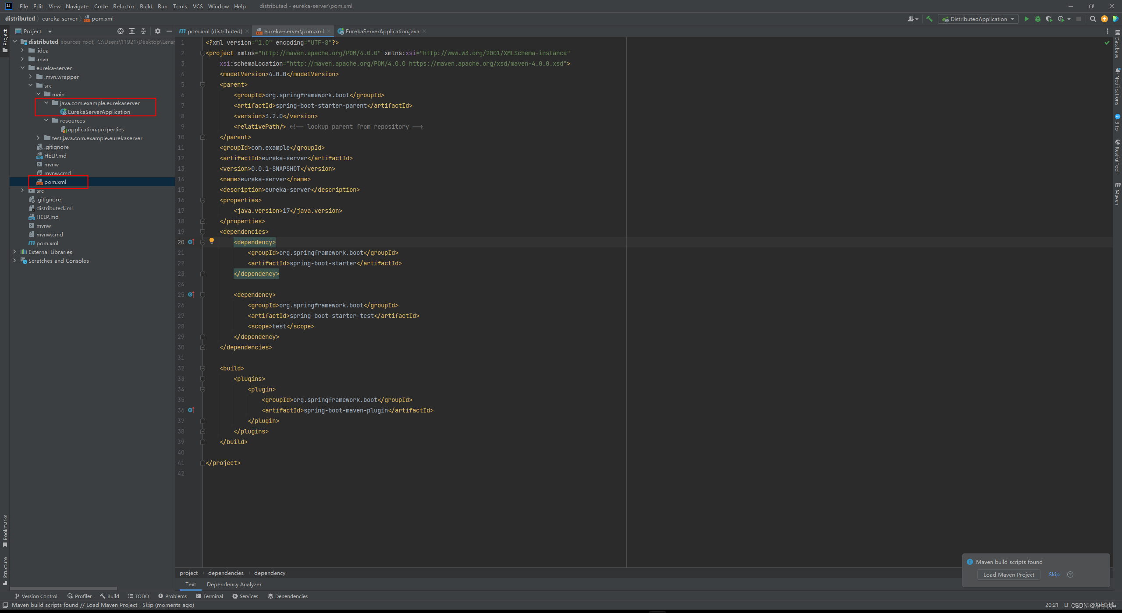Switch to the EurekaServerApplication.java tab
Viewport: 1122px width, 613px height.
click(x=382, y=31)
